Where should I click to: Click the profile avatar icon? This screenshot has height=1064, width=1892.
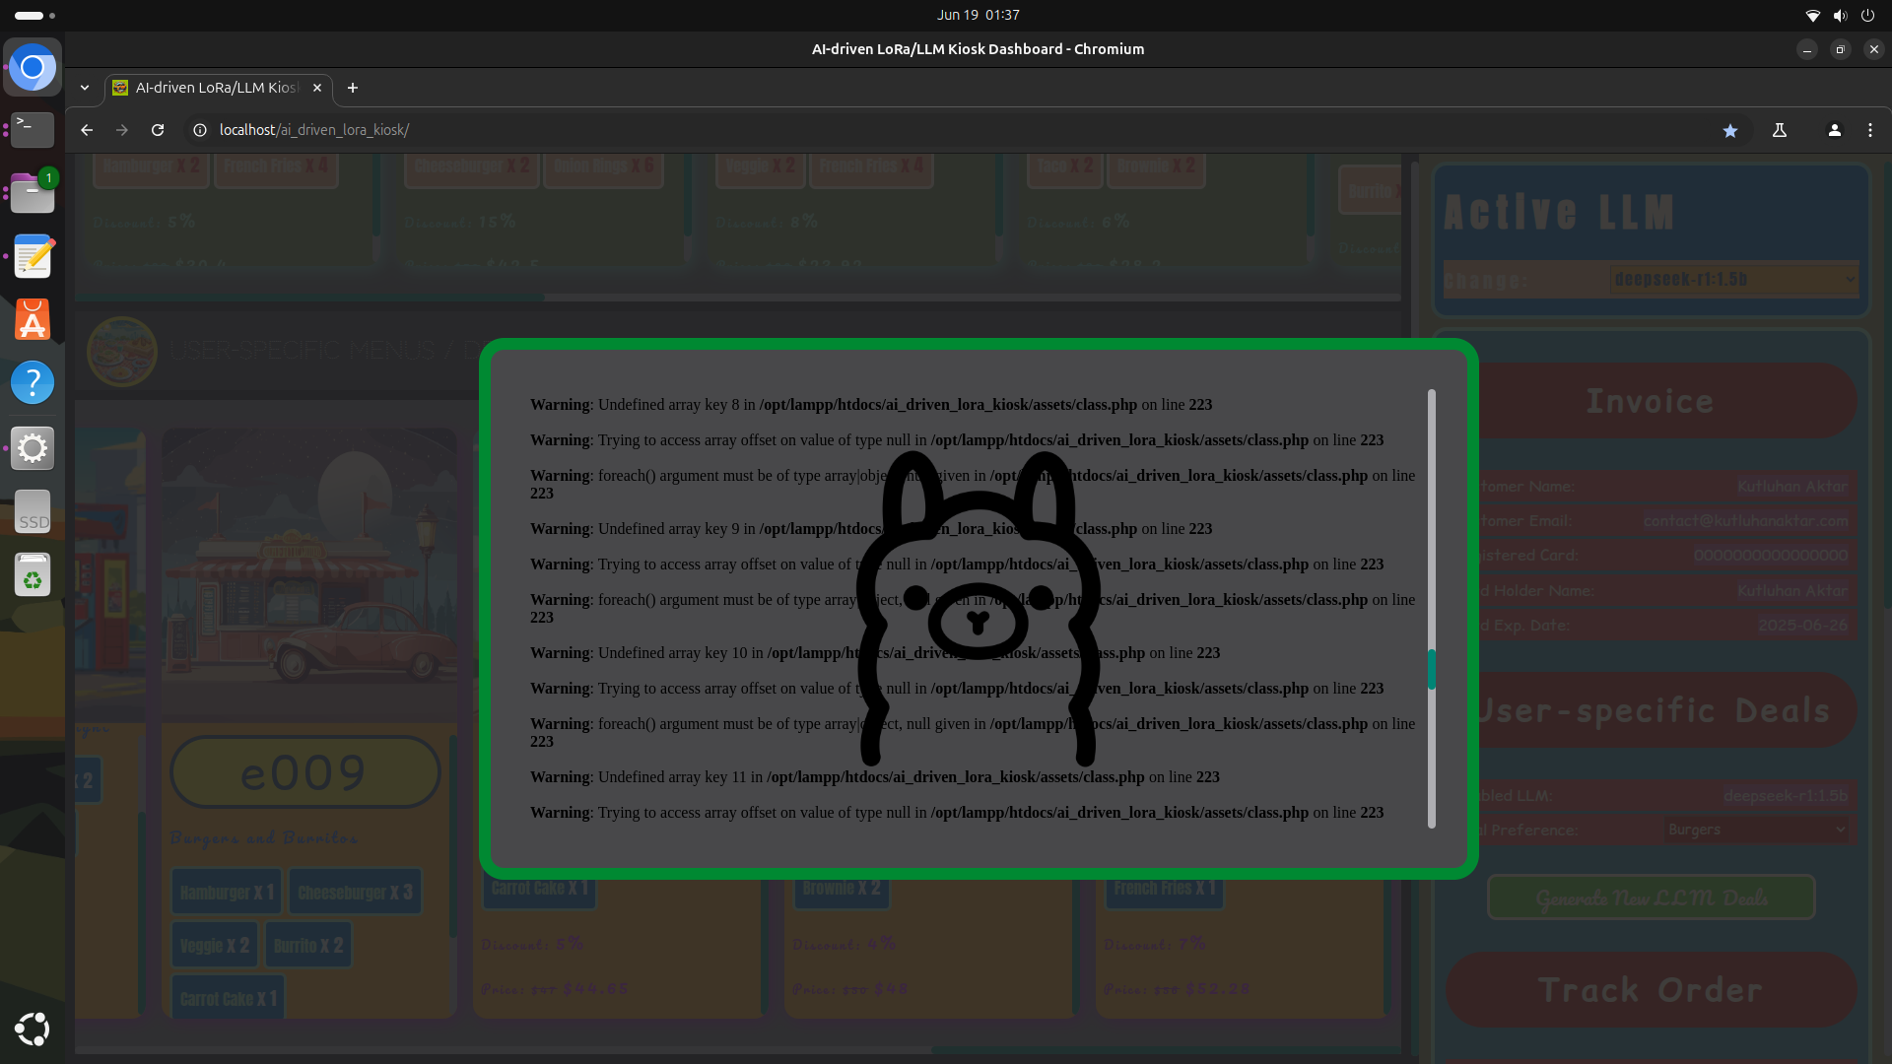pyautogui.click(x=1834, y=130)
